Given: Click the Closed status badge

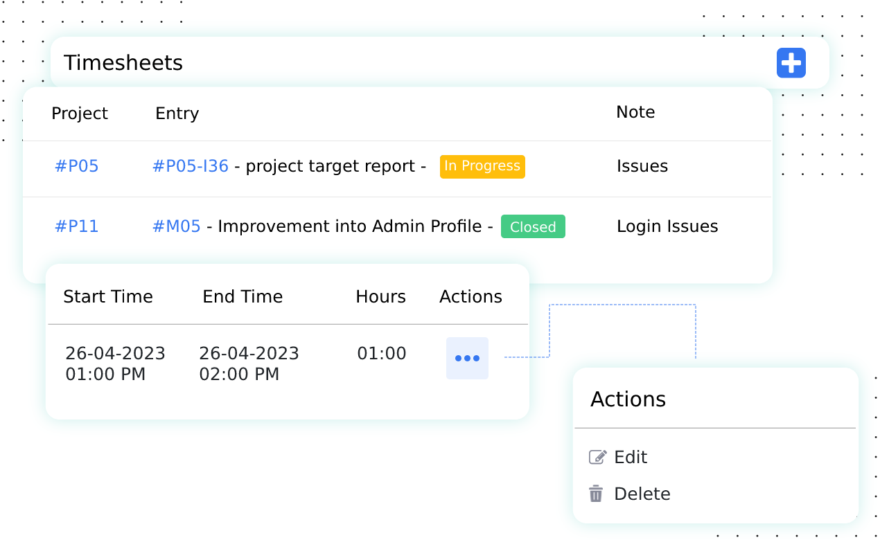Looking at the screenshot, I should coord(533,226).
